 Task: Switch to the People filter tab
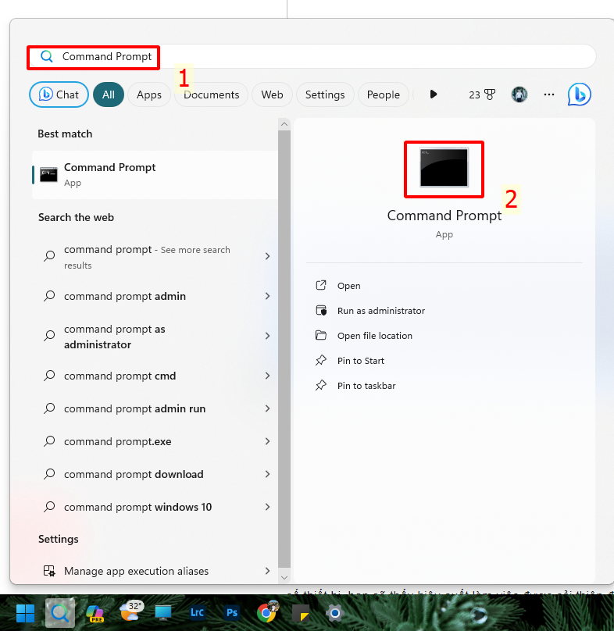(384, 94)
